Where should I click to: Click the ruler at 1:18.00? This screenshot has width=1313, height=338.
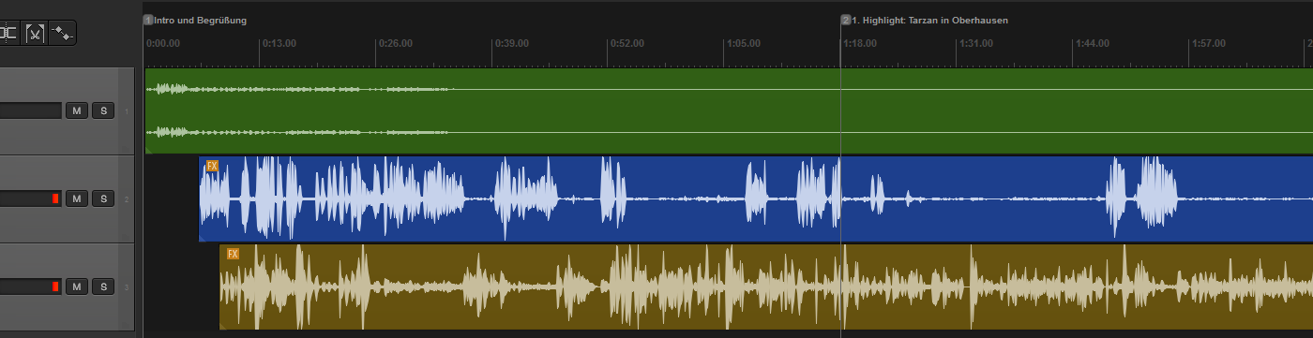(x=859, y=43)
